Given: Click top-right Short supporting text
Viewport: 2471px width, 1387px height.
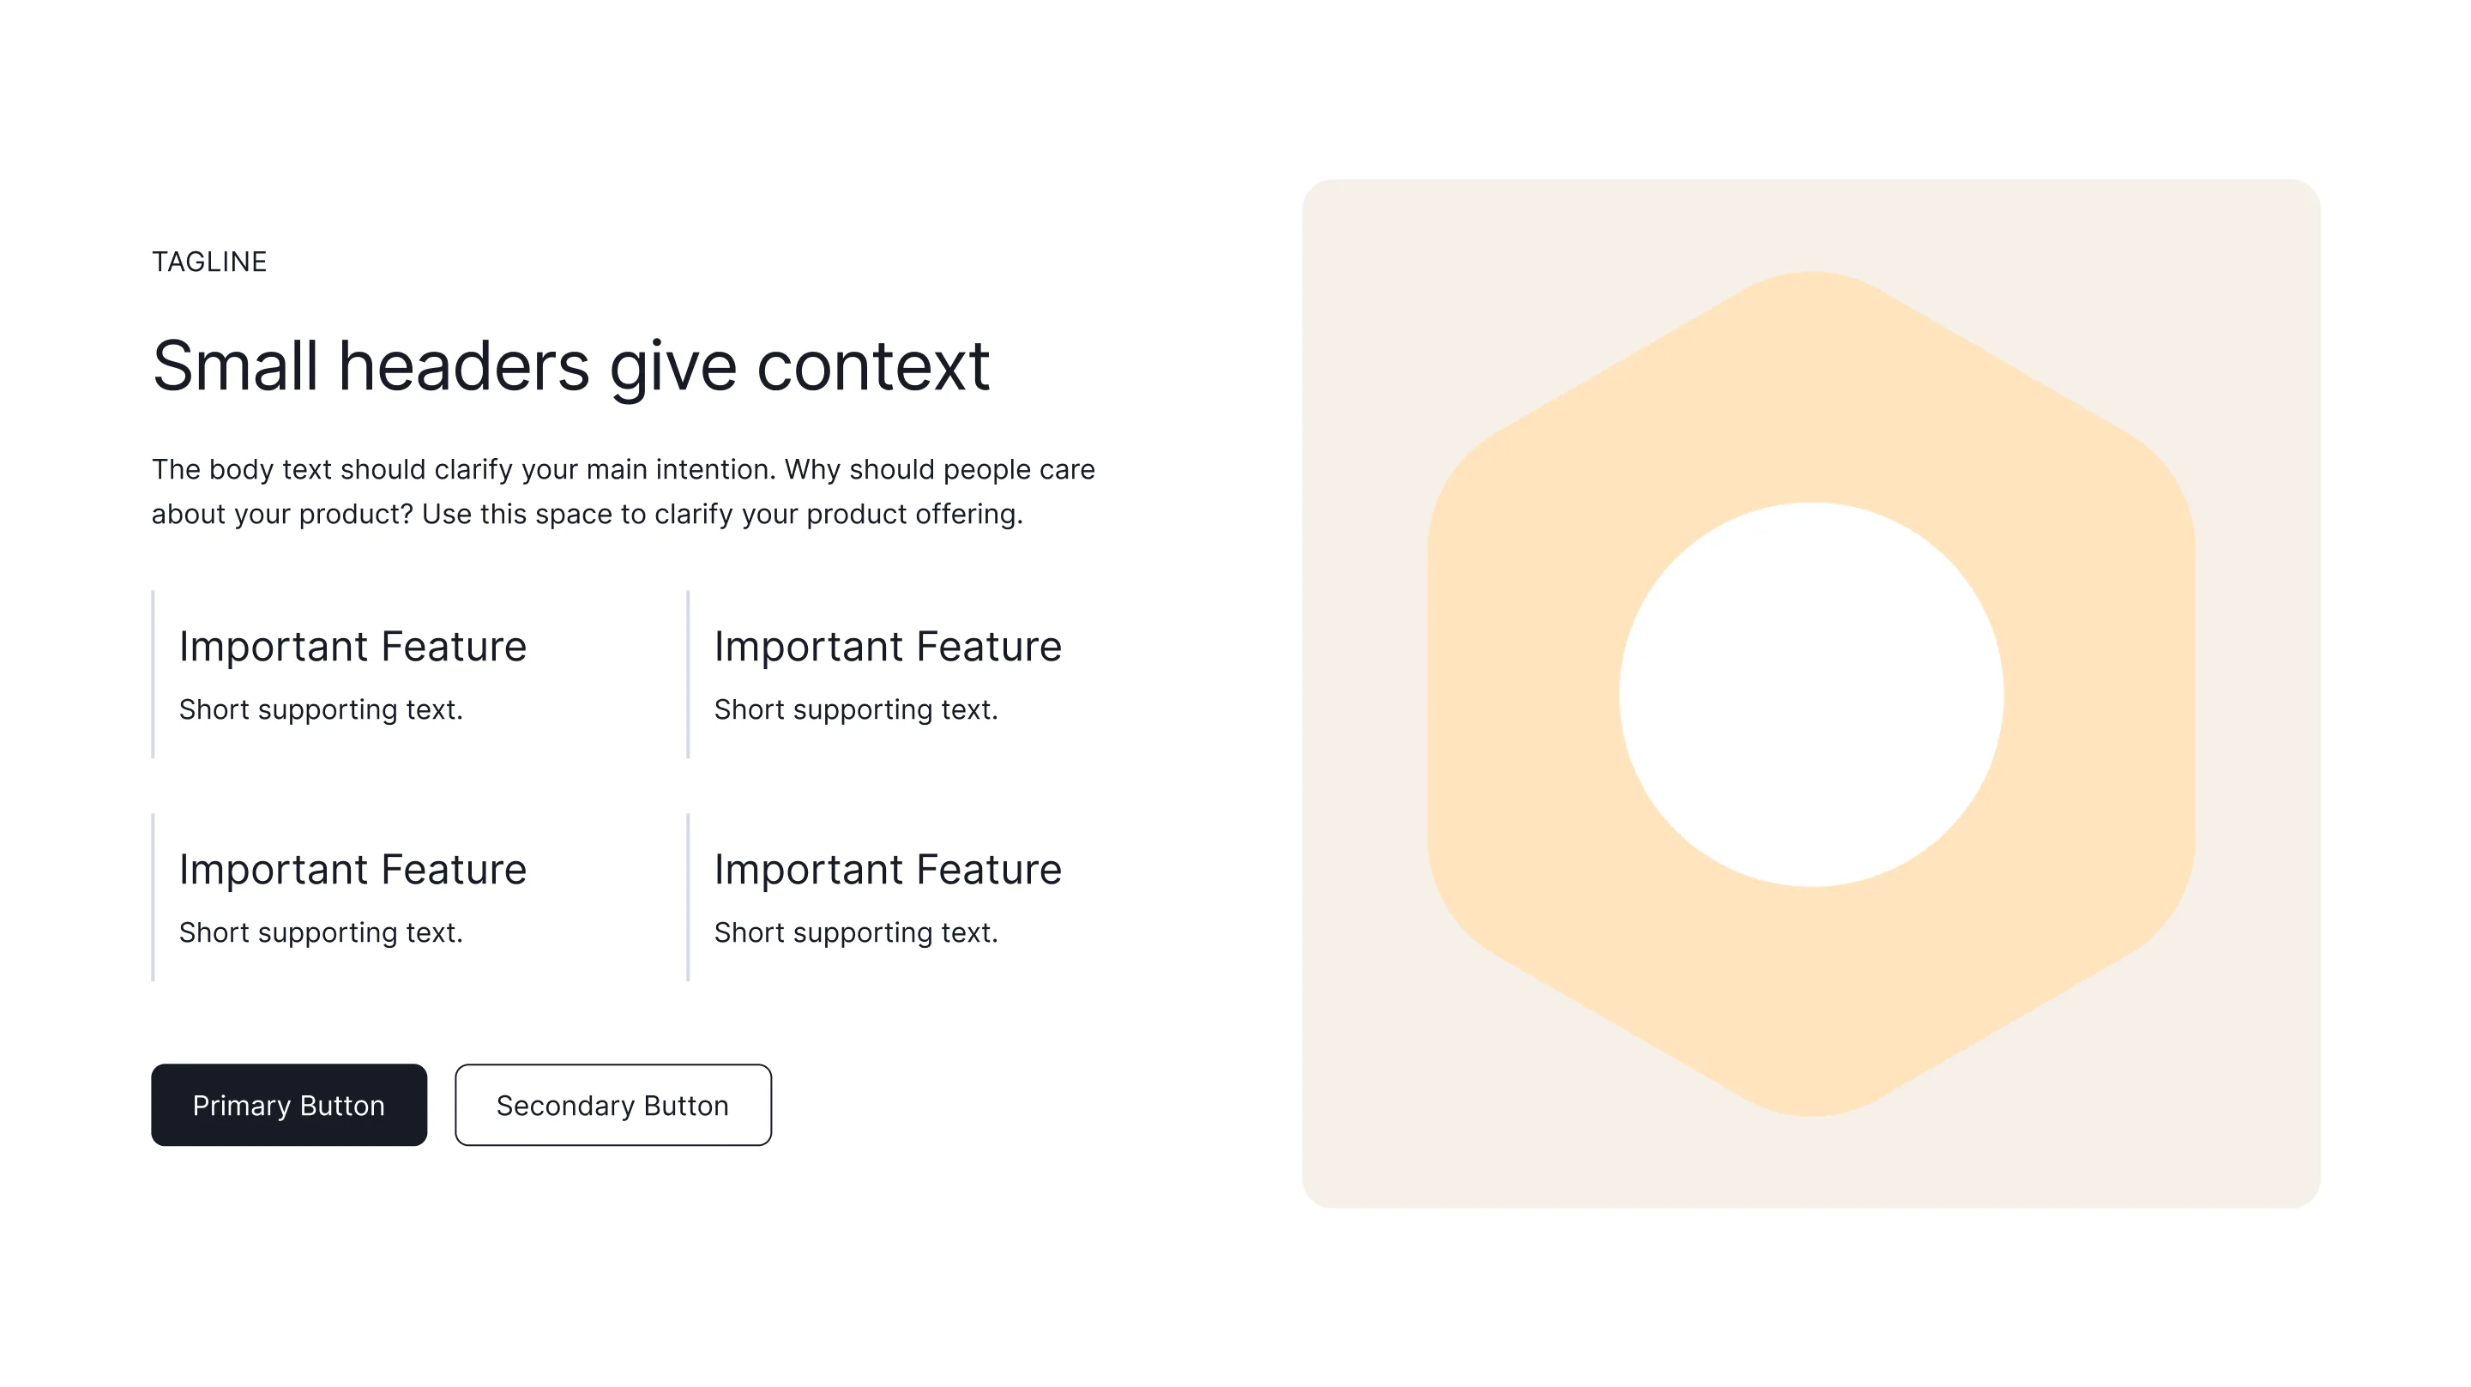Looking at the screenshot, I should tap(857, 710).
